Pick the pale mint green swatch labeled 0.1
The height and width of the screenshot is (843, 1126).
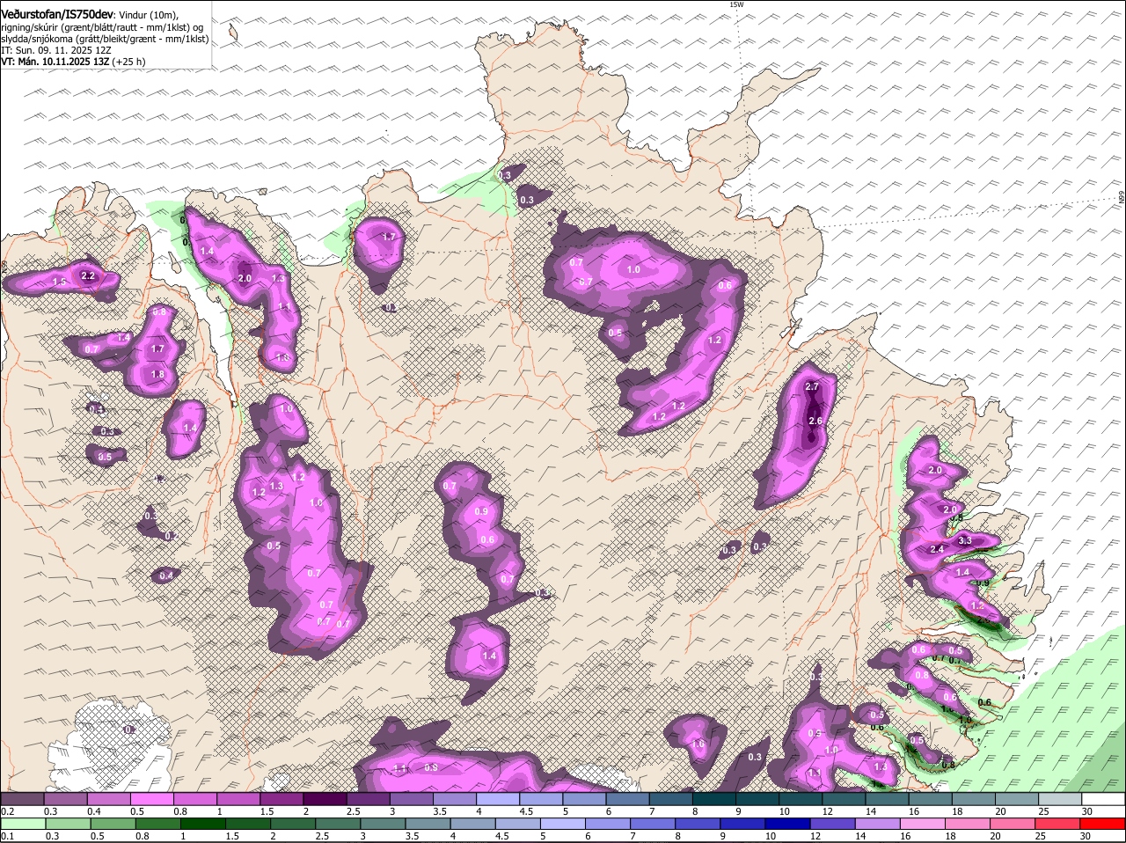click(22, 824)
